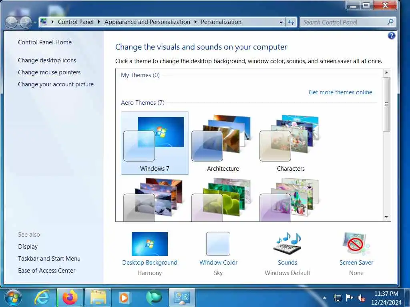
Task: Click Appearance and Personalization breadcrumb
Action: 147,22
